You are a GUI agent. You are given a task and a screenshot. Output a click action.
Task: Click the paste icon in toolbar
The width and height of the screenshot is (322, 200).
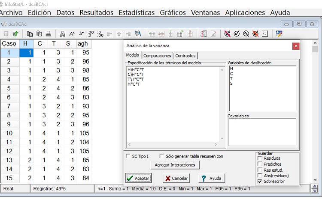pyautogui.click(x=39, y=33)
